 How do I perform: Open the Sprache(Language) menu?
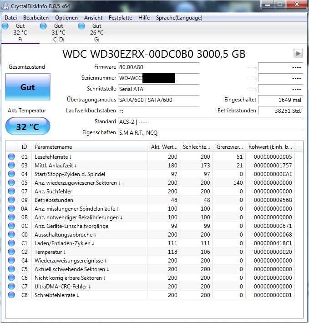(x=179, y=18)
